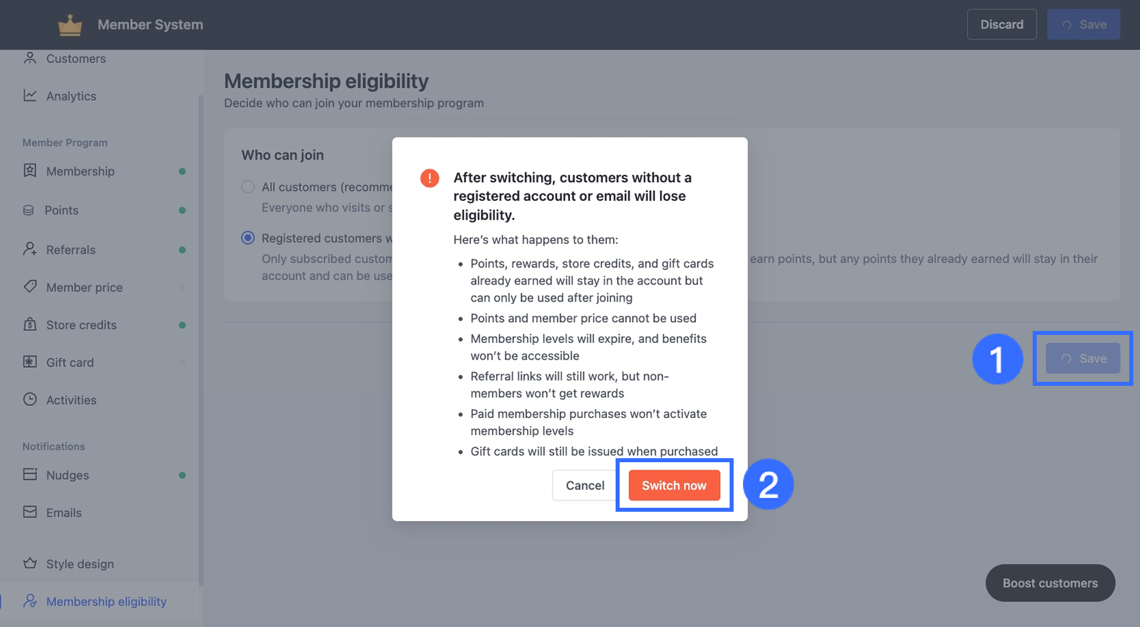Open the Nudges menu item
The height and width of the screenshot is (627, 1140).
coord(68,475)
